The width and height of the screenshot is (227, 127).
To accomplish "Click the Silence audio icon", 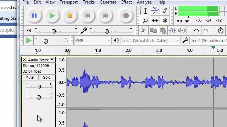I will click(x=182, y=31).
